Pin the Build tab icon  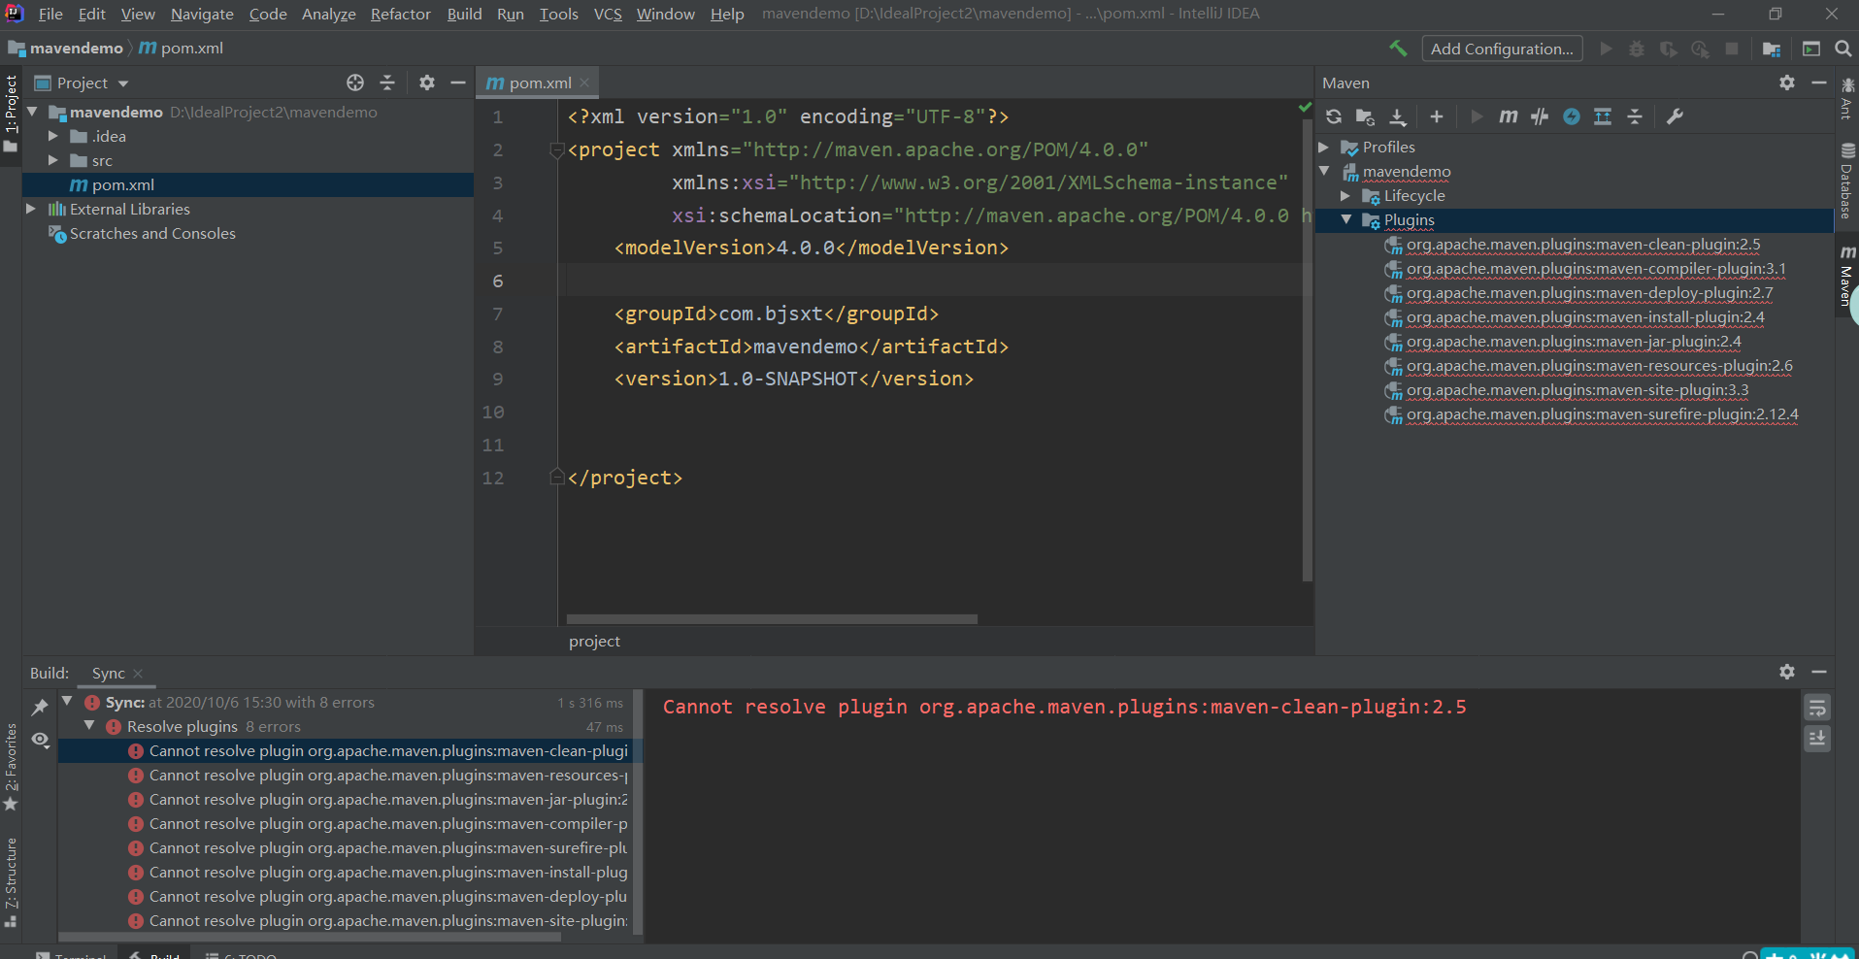pyautogui.click(x=40, y=708)
